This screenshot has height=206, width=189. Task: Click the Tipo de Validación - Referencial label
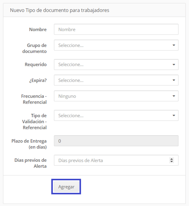click(x=34, y=122)
